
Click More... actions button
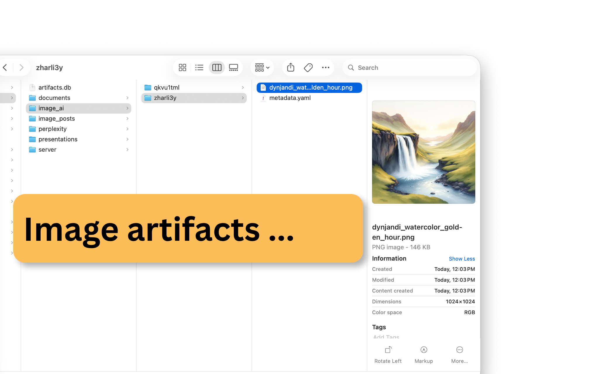pos(459,355)
